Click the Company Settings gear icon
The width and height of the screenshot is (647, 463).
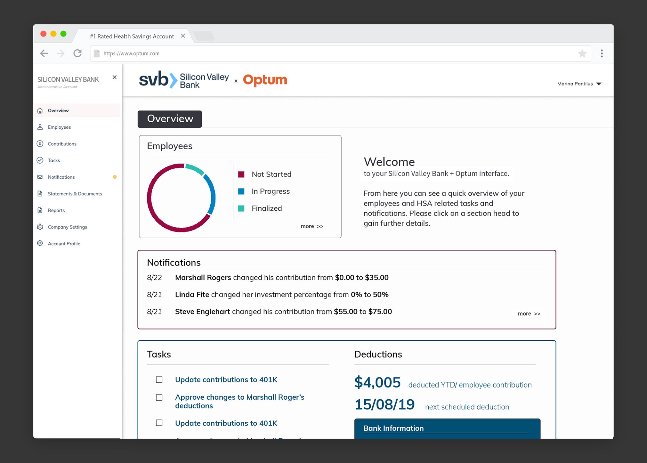click(x=40, y=227)
